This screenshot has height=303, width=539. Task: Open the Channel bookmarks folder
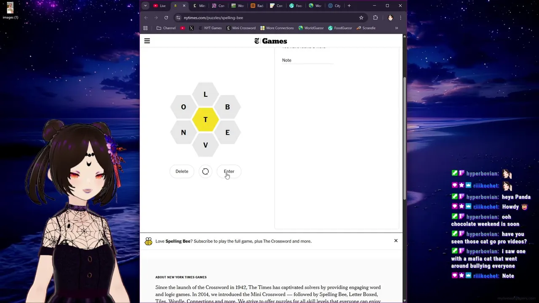pyautogui.click(x=166, y=28)
